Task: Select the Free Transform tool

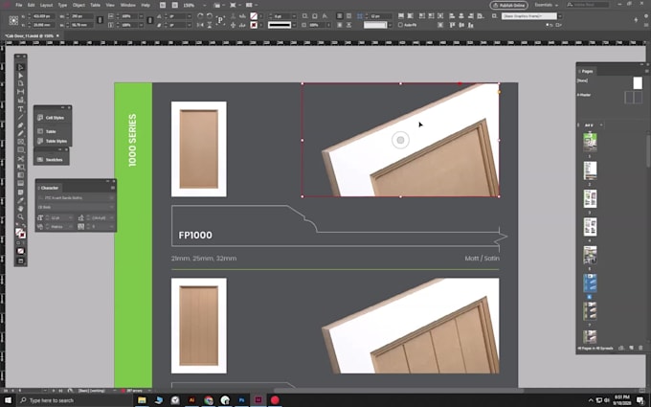Action: pyautogui.click(x=20, y=167)
